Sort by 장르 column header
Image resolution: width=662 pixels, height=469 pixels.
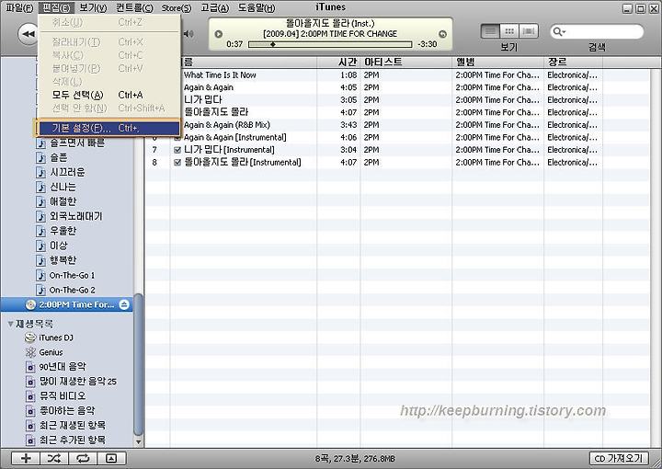pos(574,62)
